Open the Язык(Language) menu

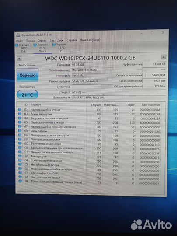[90, 40]
